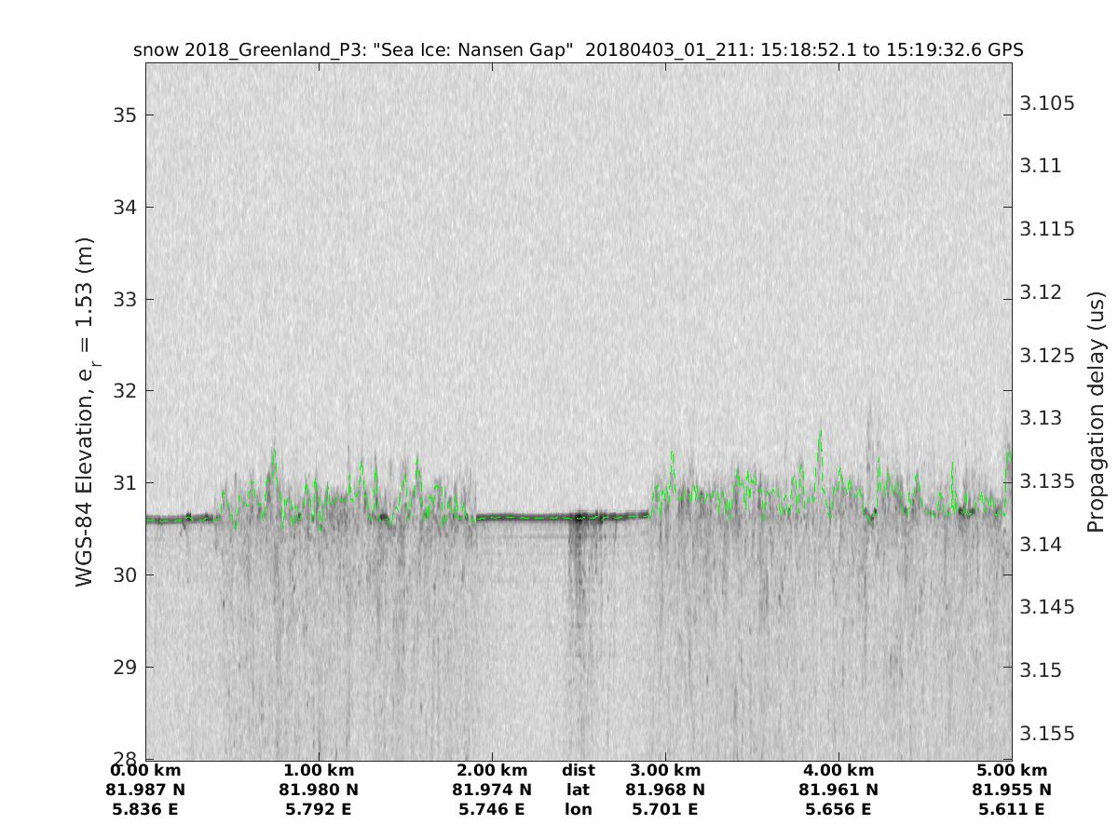This screenshot has height=838, width=1118.
Task: Click the 3.105 propagation delay tick
Action: [1048, 102]
